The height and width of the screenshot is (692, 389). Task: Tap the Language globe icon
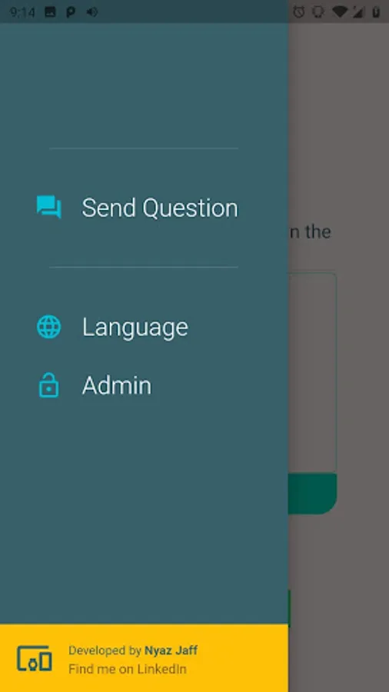pos(48,327)
